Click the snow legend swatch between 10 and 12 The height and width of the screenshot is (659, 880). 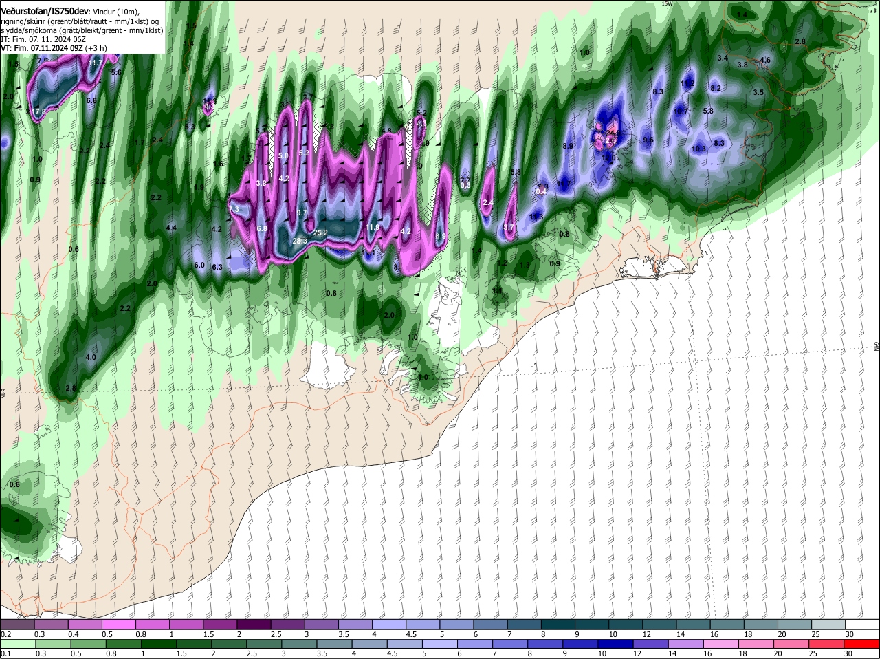click(626, 625)
